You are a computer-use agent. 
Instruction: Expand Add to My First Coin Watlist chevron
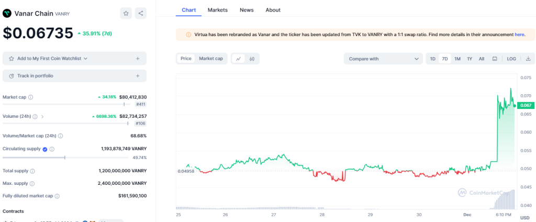tap(85, 59)
